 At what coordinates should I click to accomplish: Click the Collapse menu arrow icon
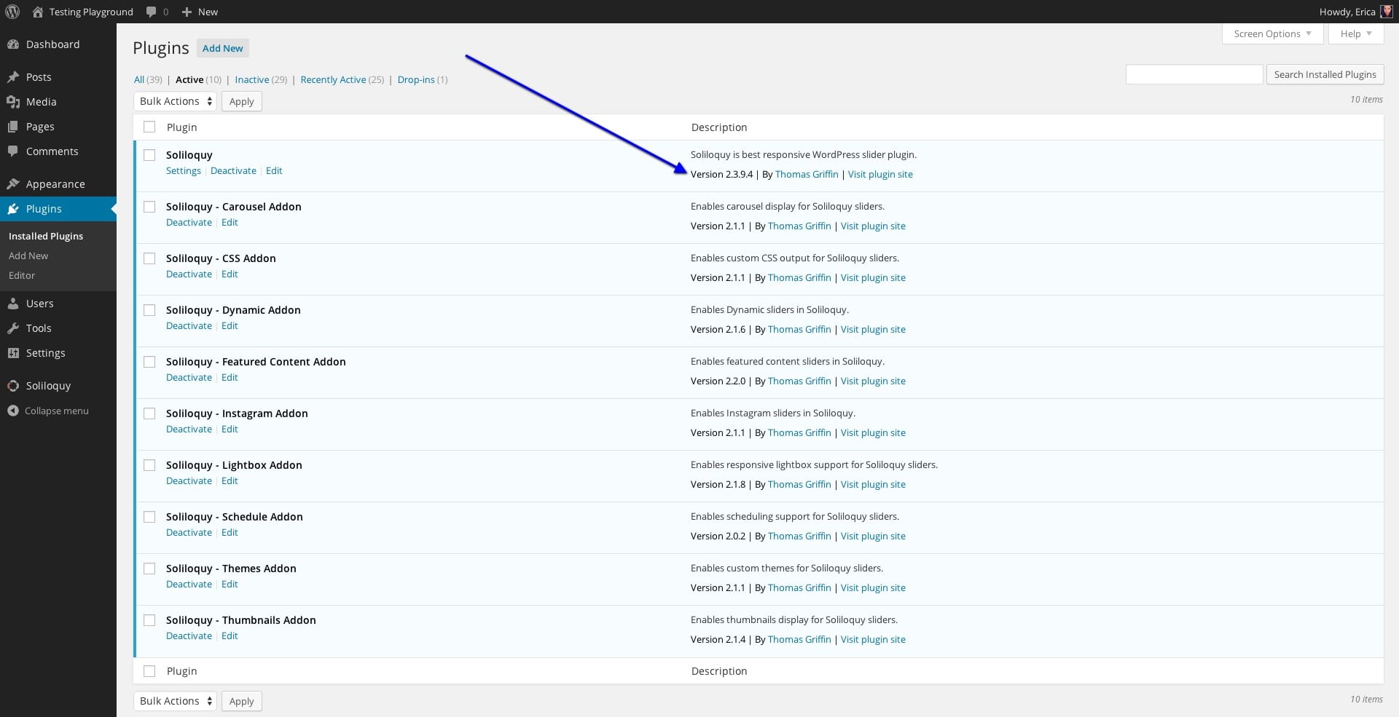[13, 411]
